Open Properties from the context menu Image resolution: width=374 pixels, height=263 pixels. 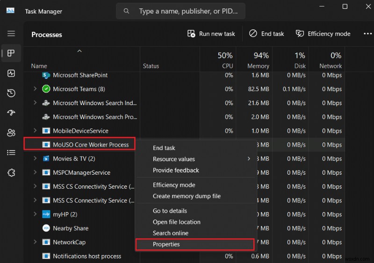pyautogui.click(x=196, y=244)
